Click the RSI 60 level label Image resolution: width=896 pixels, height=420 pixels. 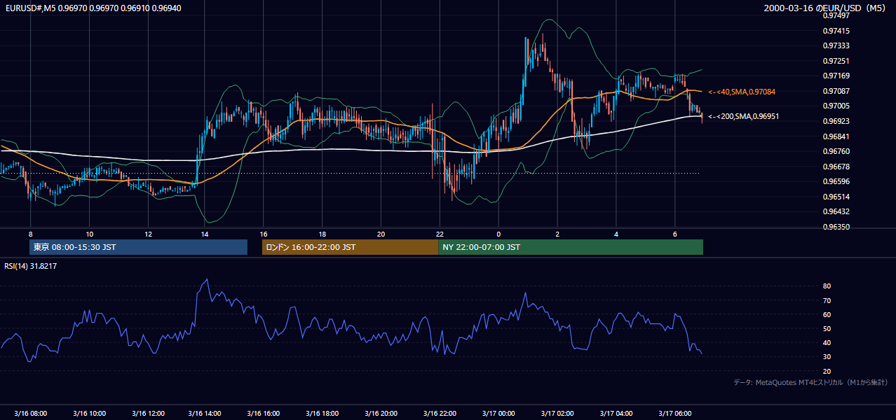827,314
